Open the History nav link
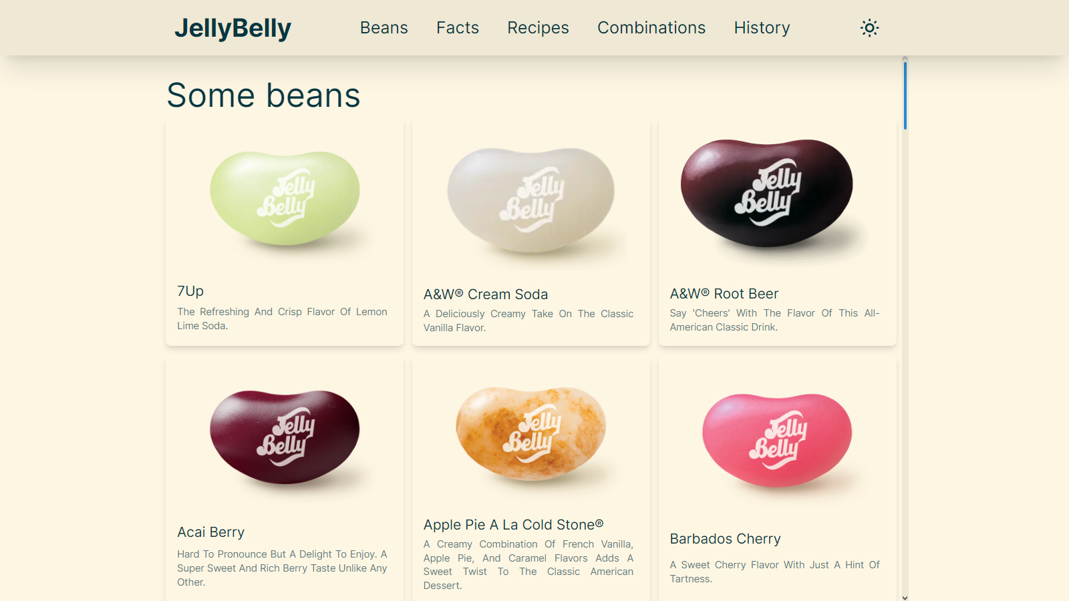This screenshot has width=1069, height=601. 762,28
